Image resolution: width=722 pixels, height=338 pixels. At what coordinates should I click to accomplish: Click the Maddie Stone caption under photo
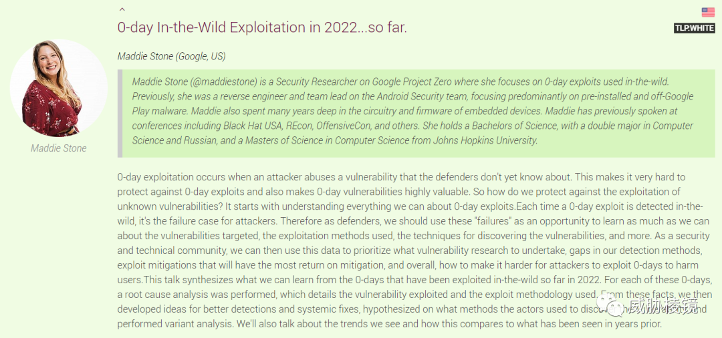[x=58, y=148]
